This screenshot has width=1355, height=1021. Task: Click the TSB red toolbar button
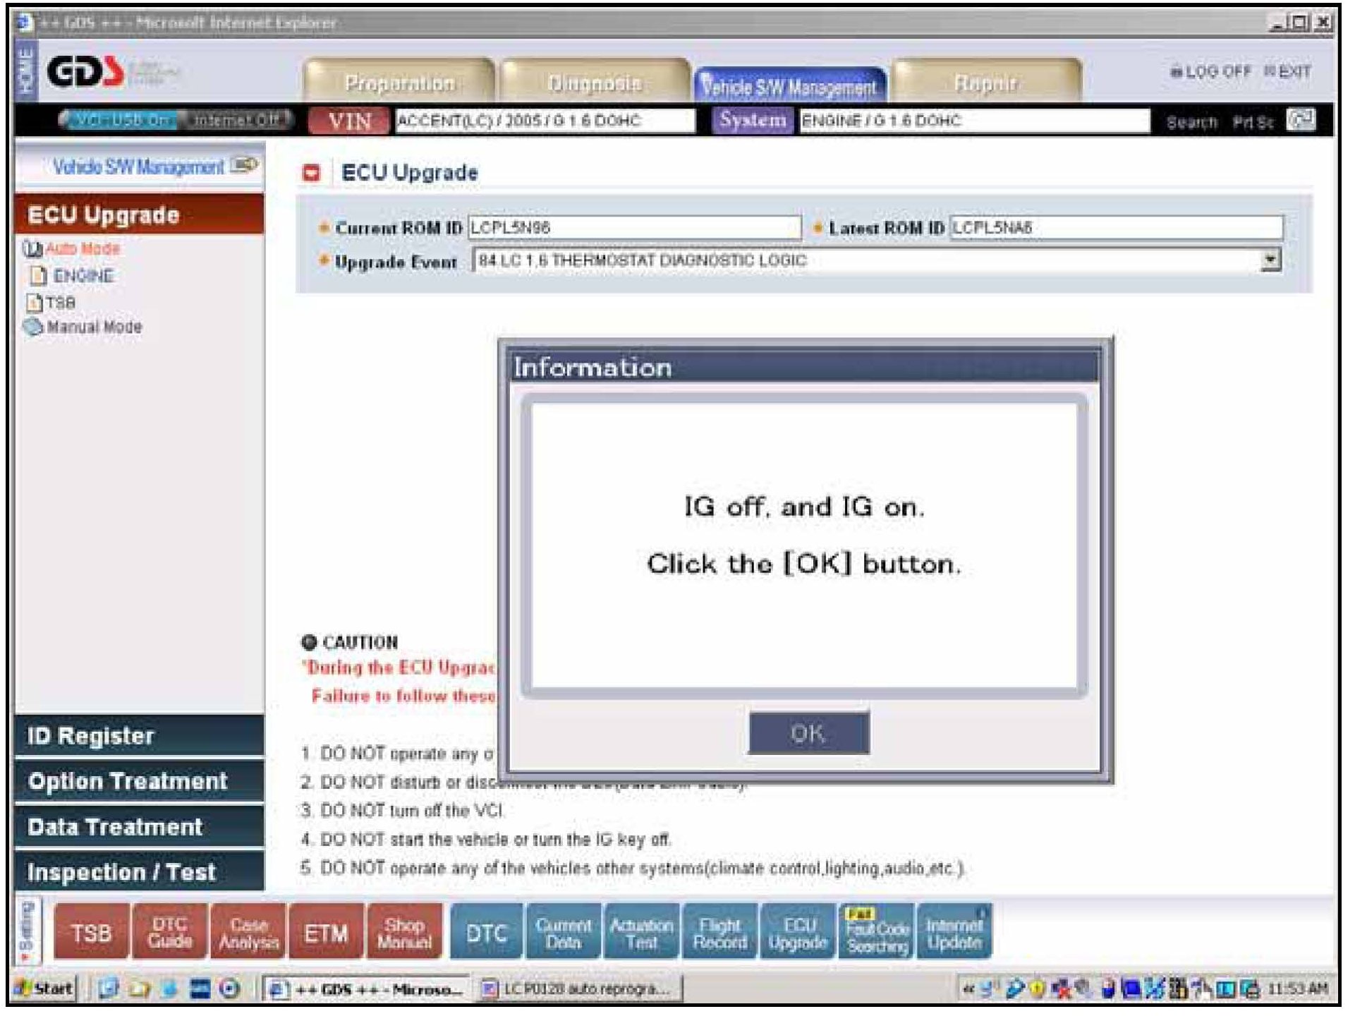[92, 934]
